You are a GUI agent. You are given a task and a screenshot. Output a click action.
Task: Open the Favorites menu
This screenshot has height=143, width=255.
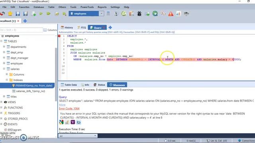pos(24,7)
